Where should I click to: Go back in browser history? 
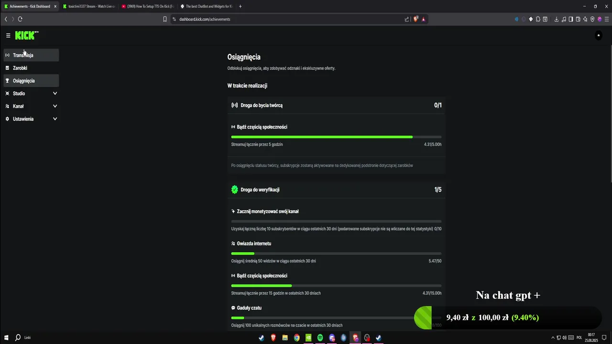tap(6, 19)
